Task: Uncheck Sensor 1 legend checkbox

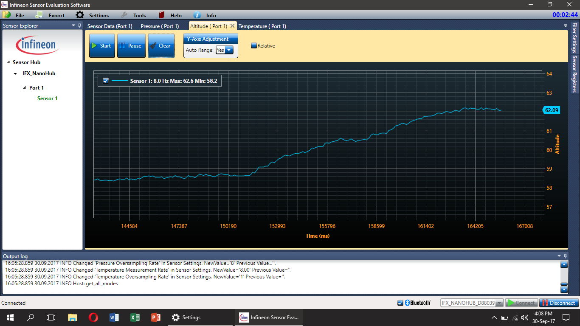Action: coord(106,81)
